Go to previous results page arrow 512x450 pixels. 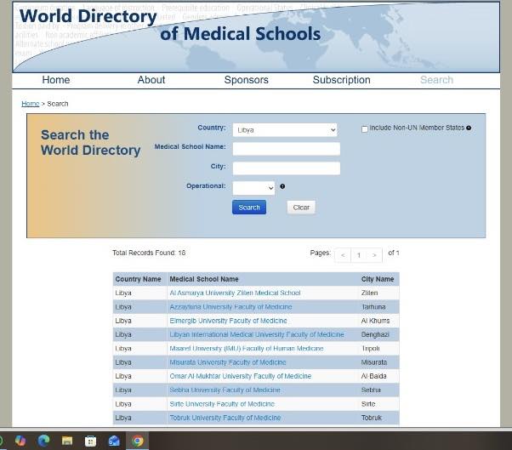pos(343,255)
